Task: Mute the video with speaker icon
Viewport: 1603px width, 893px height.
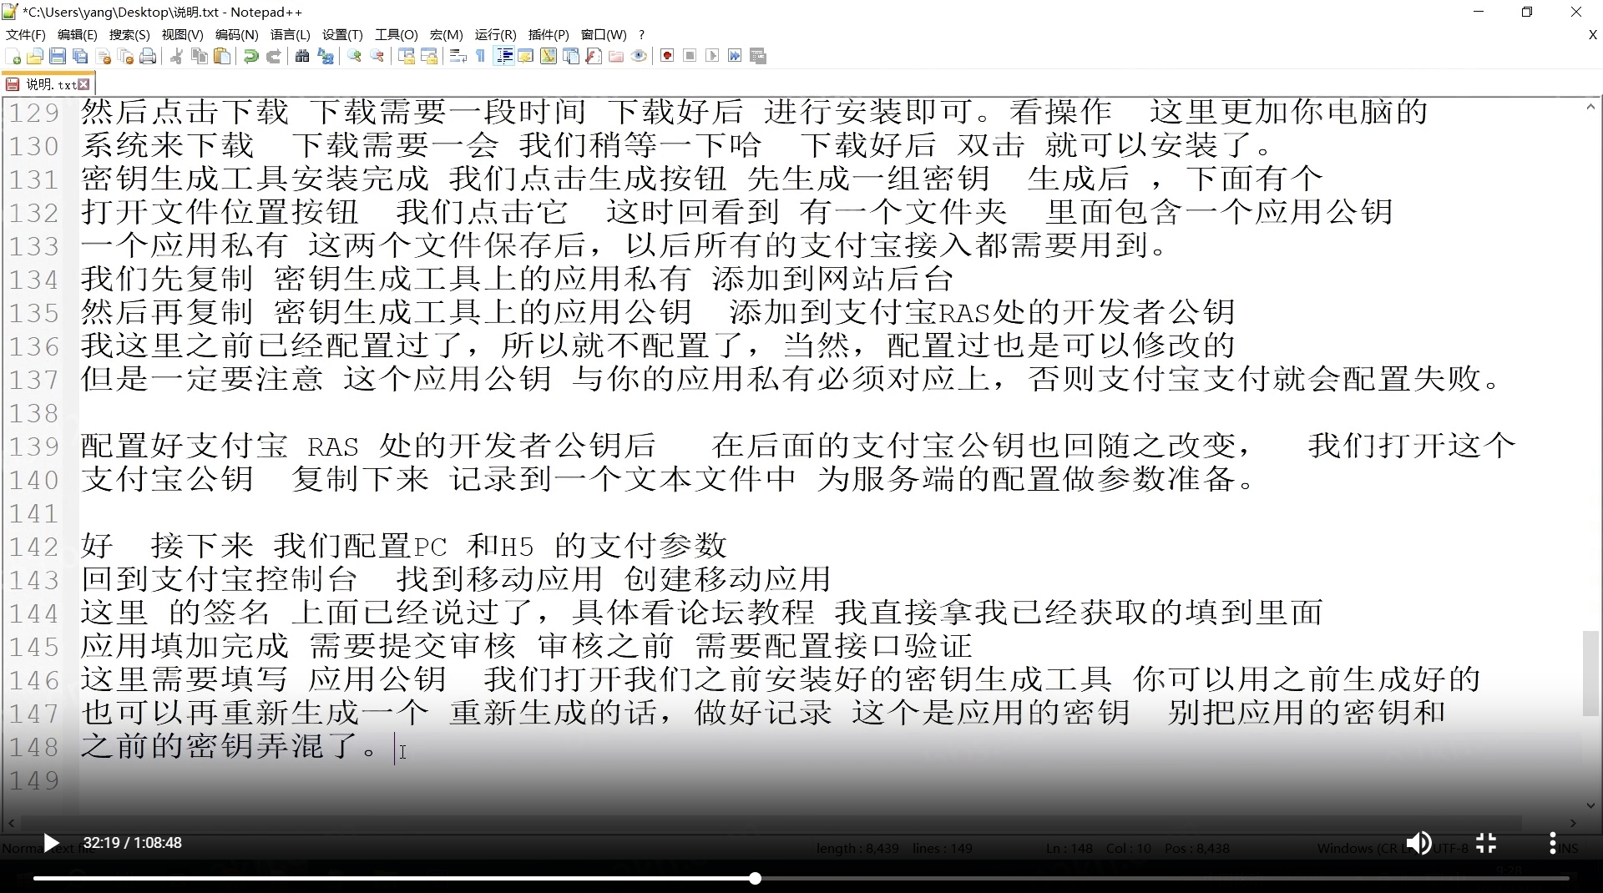Action: pyautogui.click(x=1418, y=843)
